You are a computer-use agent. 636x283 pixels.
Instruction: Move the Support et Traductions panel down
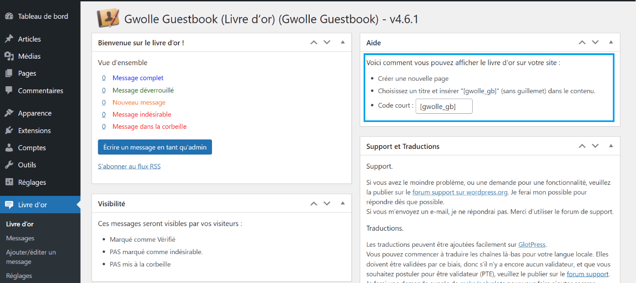595,146
